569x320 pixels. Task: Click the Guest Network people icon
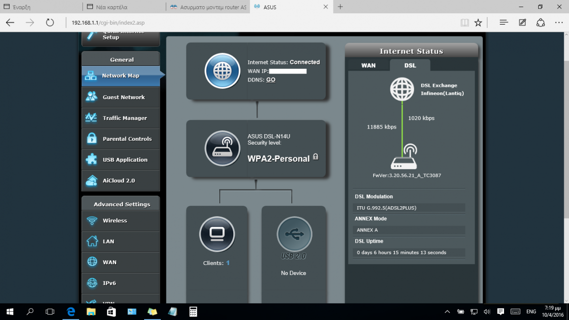(x=92, y=97)
